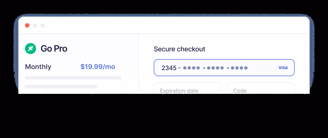This screenshot has width=328, height=138.
Task: Click the vertical divider between panels
Action: click(x=138, y=63)
